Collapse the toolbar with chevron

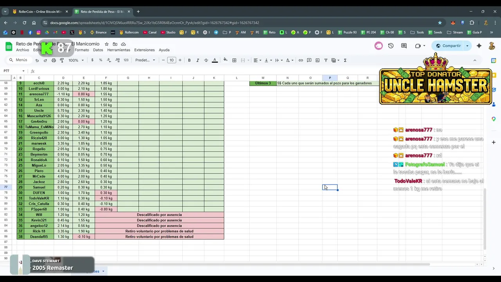[475, 60]
